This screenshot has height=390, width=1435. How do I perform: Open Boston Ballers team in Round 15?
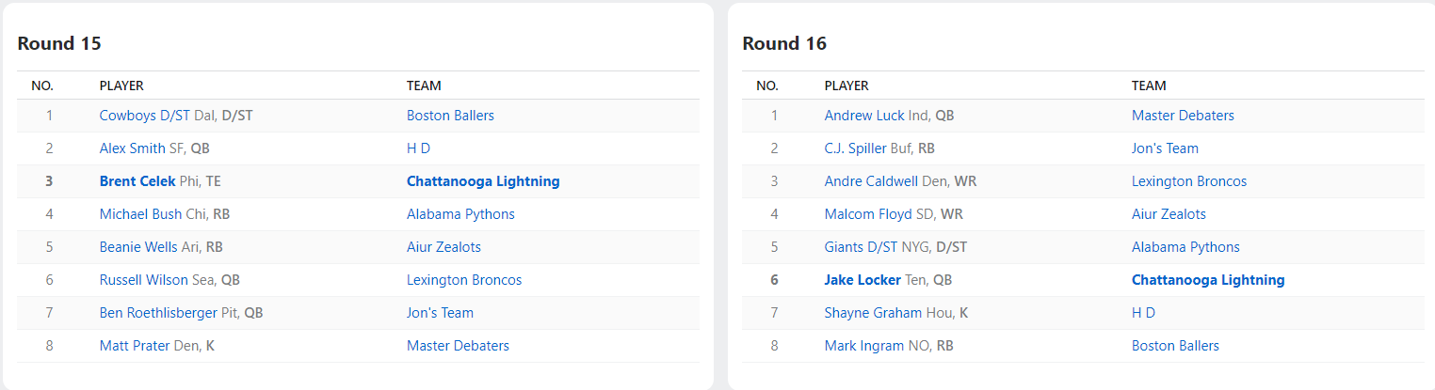tap(450, 116)
